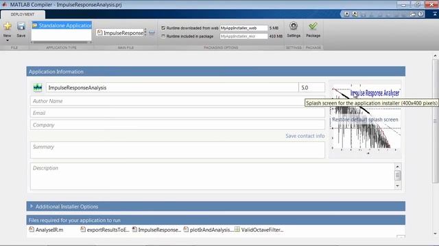
Task: Click the Application Information header
Action: 215,71
